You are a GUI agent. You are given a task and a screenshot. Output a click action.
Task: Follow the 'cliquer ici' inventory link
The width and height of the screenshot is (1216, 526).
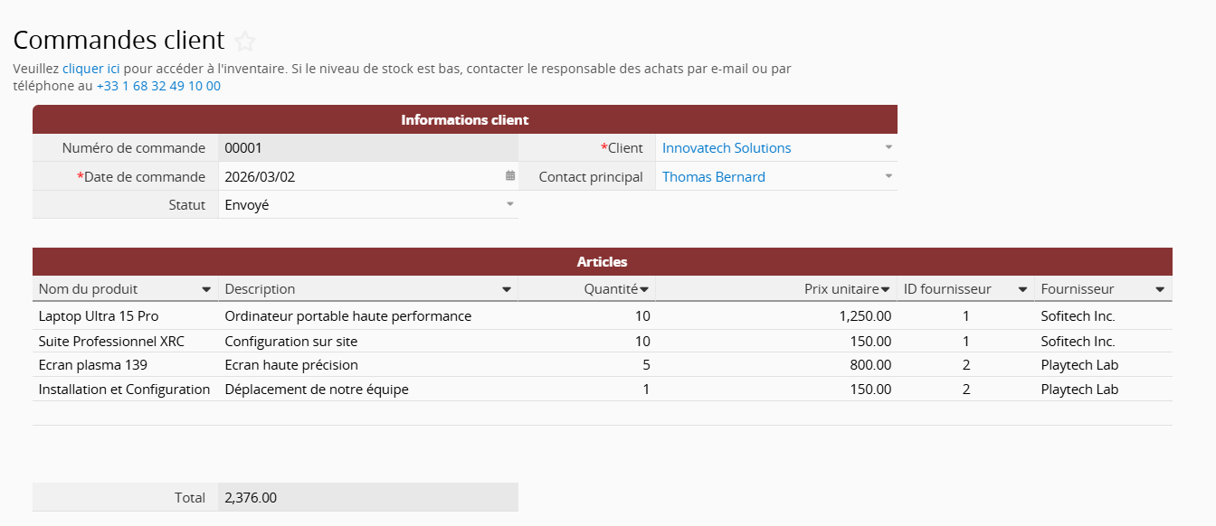90,68
